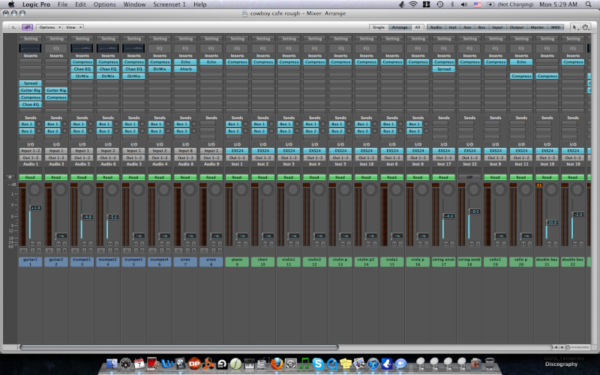
Task: Open the Screenset 1 menu
Action: click(x=169, y=4)
